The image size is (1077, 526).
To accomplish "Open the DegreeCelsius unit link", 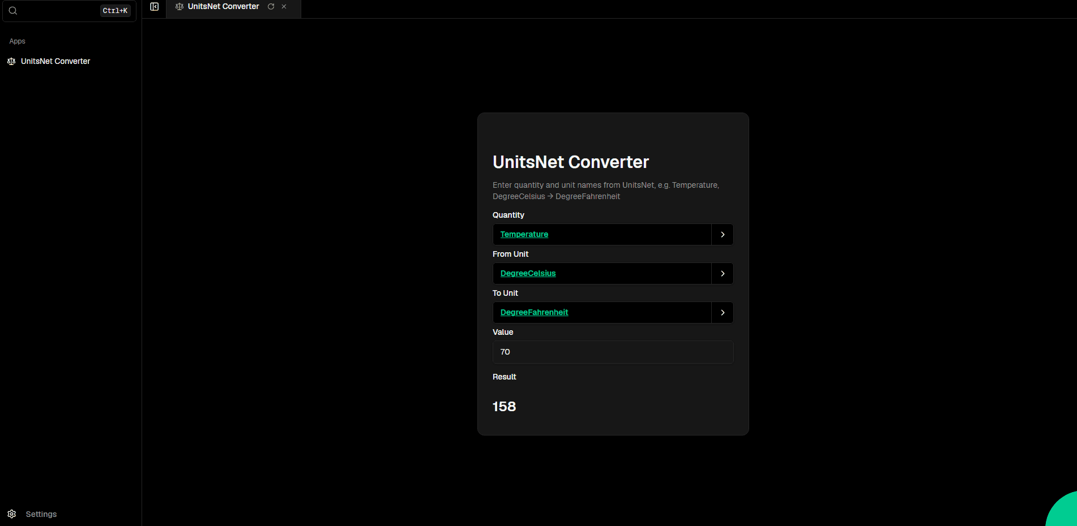I will tap(528, 273).
